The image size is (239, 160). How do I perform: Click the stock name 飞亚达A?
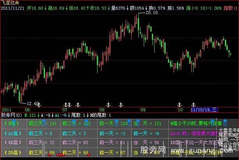(10, 3)
